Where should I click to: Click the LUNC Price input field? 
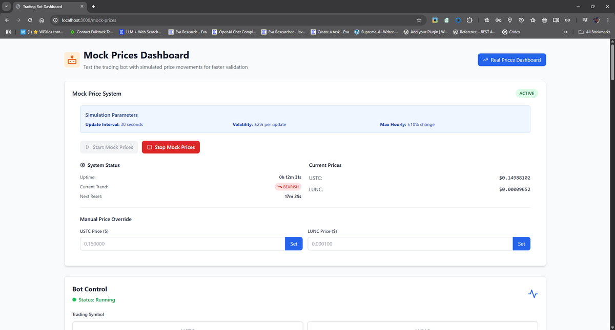[x=410, y=244]
